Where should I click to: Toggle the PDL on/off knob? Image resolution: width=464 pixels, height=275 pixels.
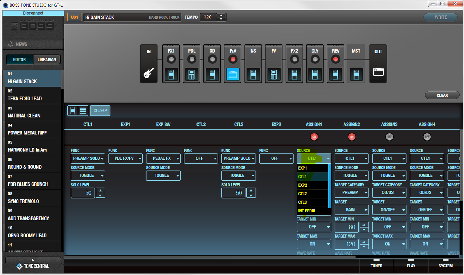(192, 59)
